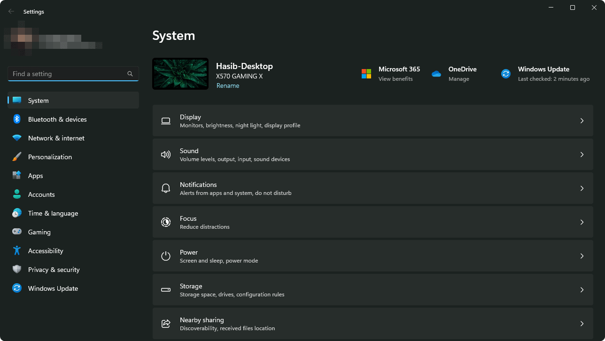
Task: Open the Display settings icon
Action: click(x=166, y=120)
